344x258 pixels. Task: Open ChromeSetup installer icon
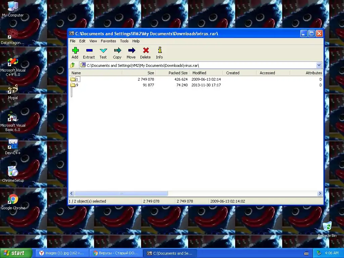coord(13,174)
